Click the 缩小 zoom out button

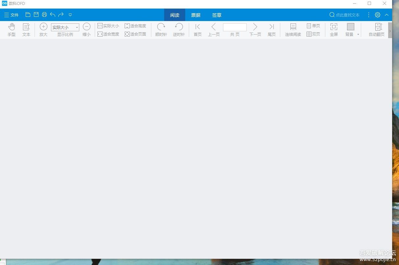(x=87, y=30)
